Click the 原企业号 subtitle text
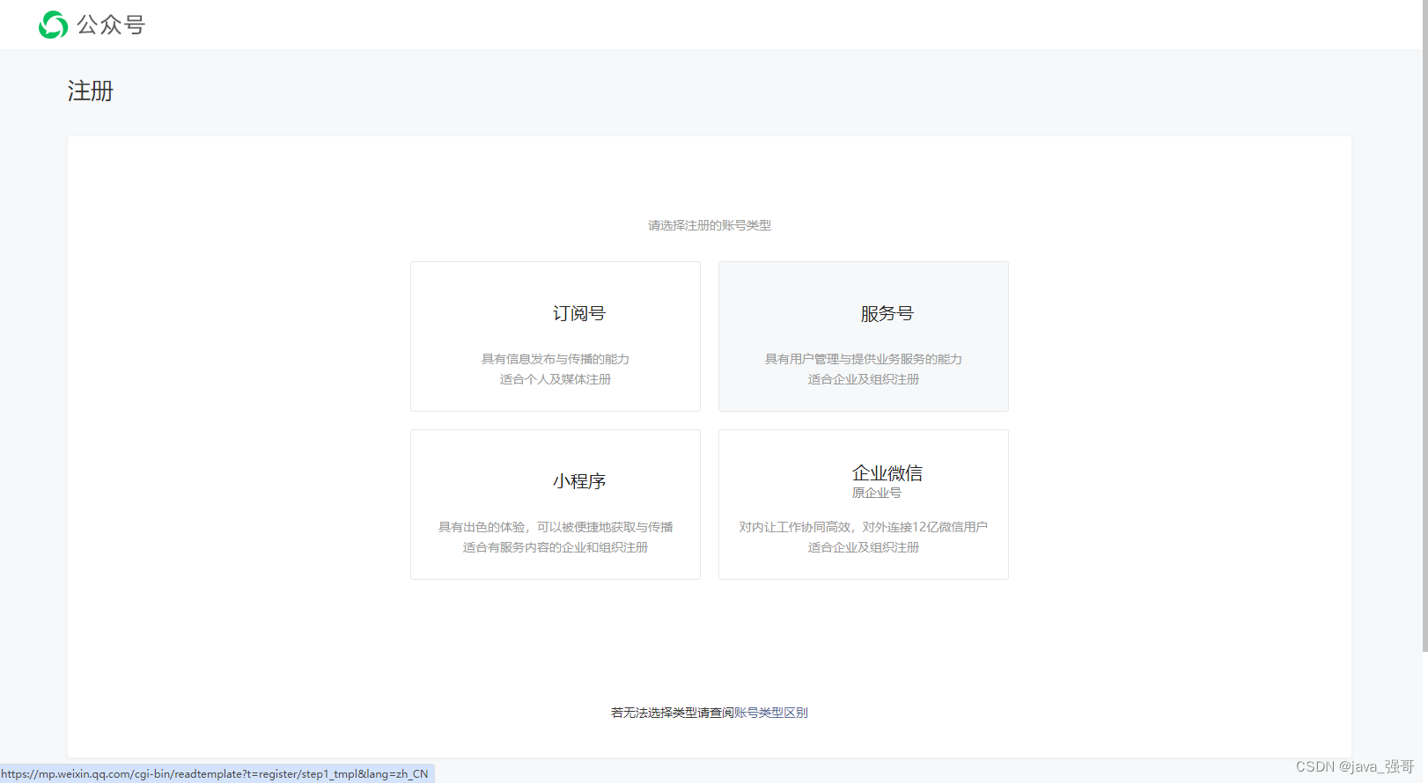The image size is (1428, 783). 877,493
